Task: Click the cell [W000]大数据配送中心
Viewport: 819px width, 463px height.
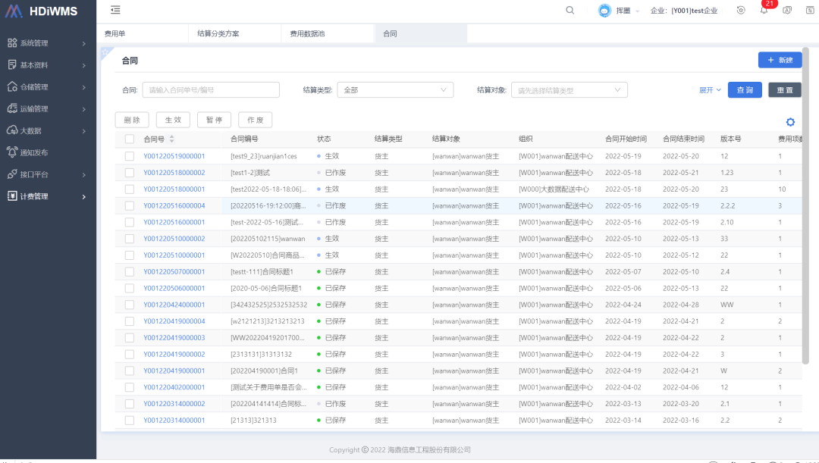Action: point(554,189)
